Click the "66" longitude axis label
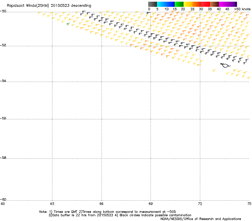 click(101, 204)
